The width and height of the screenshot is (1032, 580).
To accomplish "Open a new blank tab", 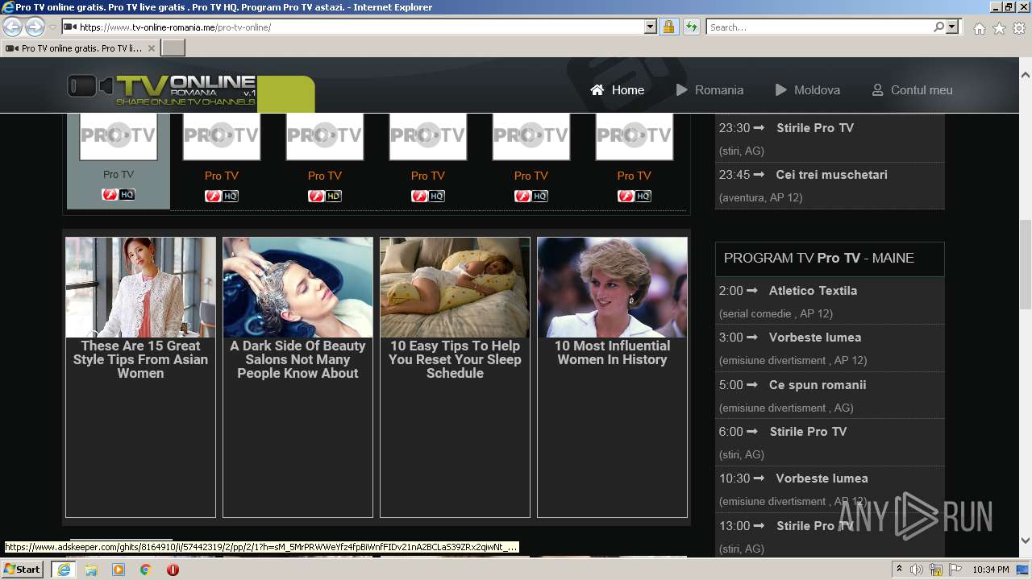I will click(173, 48).
